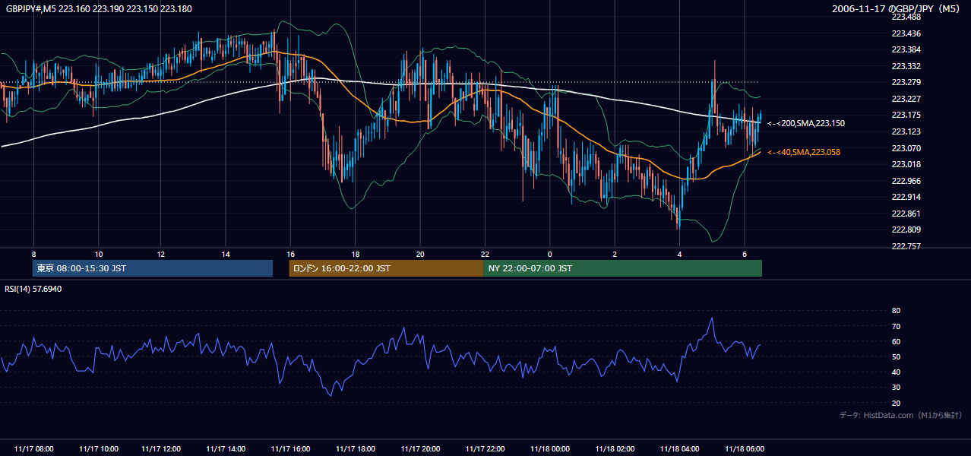Viewport: 971px width, 456px height.
Task: Click price axis value 222.757
Action: click(906, 246)
